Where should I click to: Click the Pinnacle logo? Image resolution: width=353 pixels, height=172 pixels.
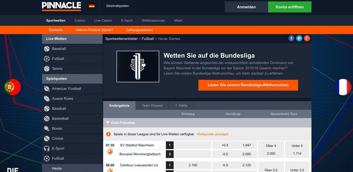[x=61, y=6]
